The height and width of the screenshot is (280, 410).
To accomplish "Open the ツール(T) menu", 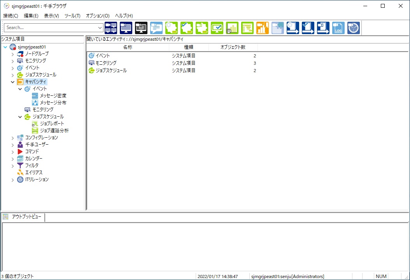I will [x=72, y=16].
